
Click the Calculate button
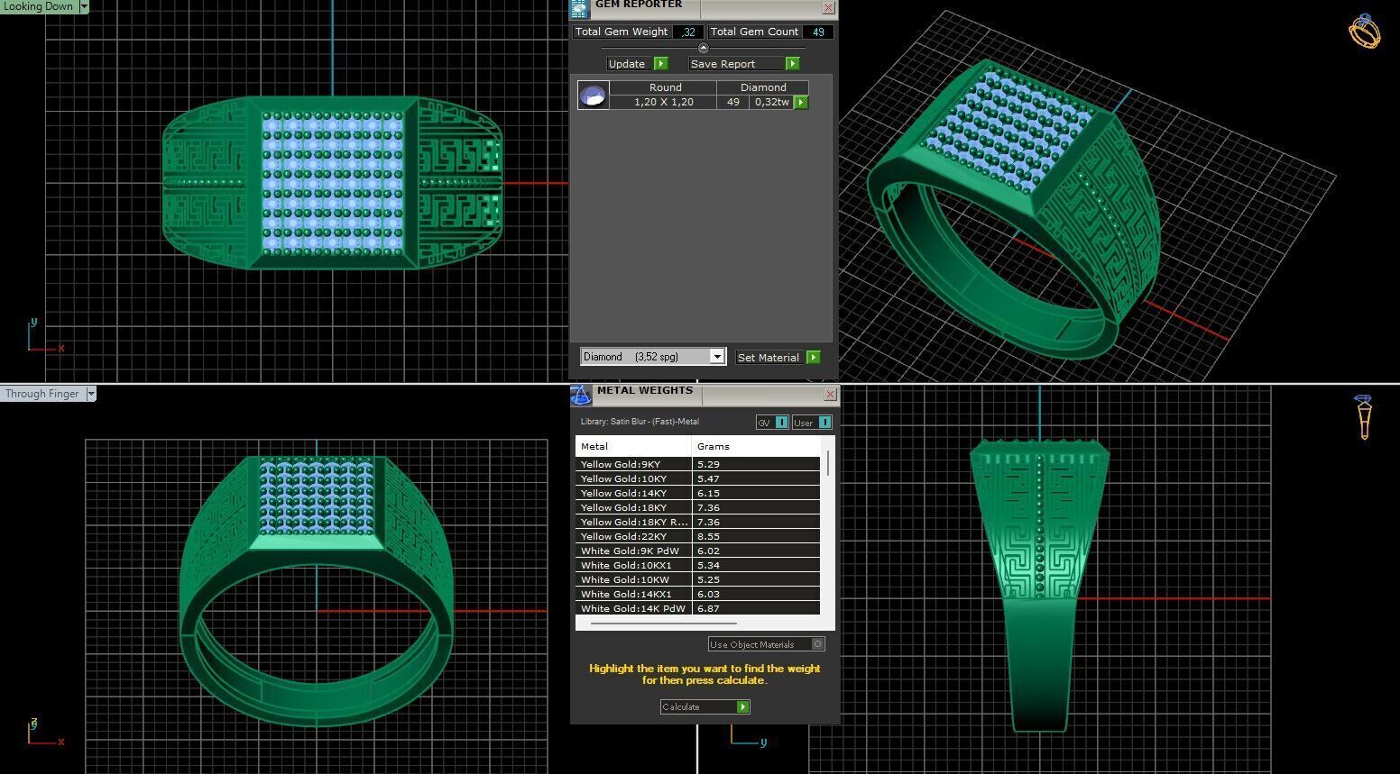(x=705, y=707)
